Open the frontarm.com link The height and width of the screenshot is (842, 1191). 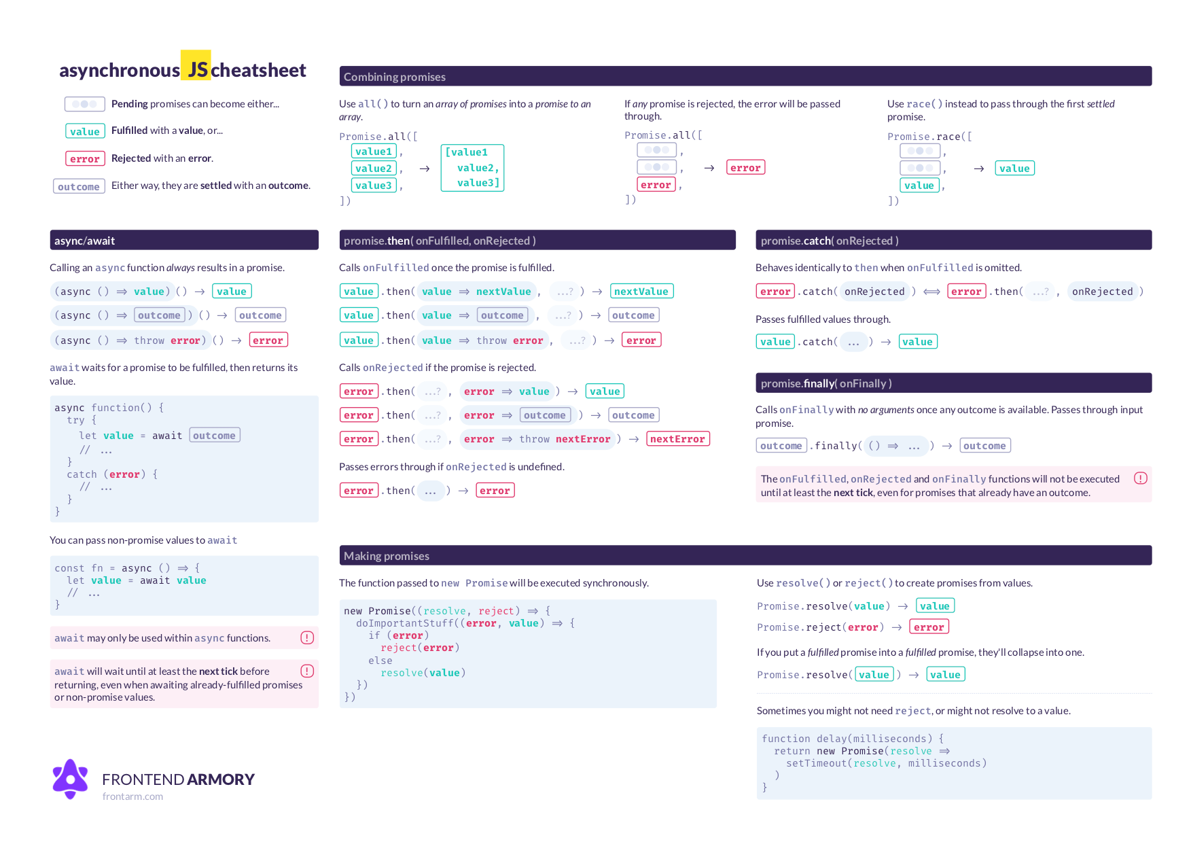(132, 796)
